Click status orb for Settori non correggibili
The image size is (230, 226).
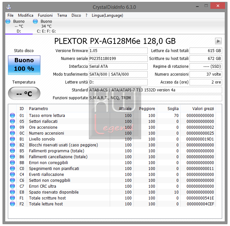pyautogui.click(x=12, y=180)
